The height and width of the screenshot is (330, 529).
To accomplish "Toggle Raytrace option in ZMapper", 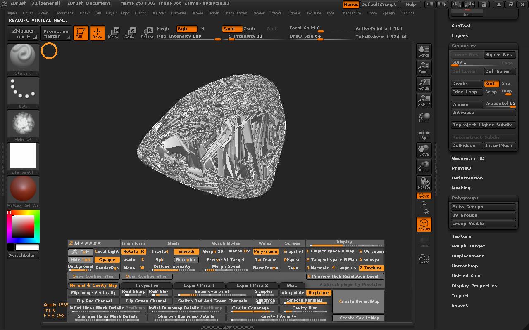I will (318, 293).
